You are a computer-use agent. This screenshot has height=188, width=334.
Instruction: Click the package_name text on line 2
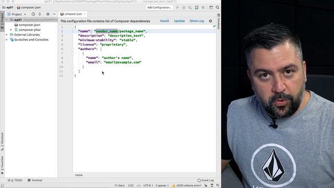click(132, 31)
